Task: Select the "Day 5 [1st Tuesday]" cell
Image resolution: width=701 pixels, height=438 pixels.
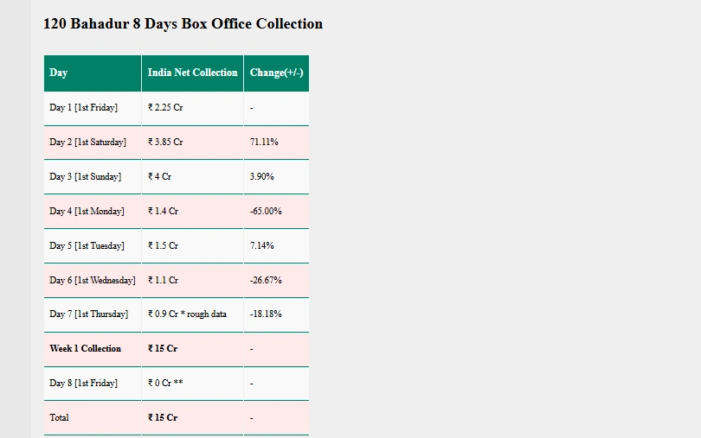Action: click(x=87, y=245)
